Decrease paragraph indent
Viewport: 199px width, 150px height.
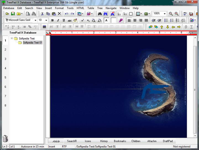tap(154, 20)
